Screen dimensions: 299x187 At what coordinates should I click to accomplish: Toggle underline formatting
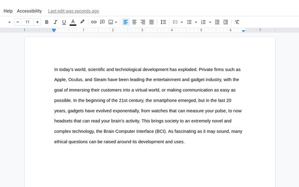coord(64,22)
